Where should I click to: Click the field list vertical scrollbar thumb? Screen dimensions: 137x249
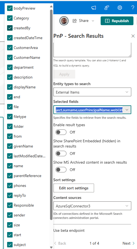pos(51,115)
